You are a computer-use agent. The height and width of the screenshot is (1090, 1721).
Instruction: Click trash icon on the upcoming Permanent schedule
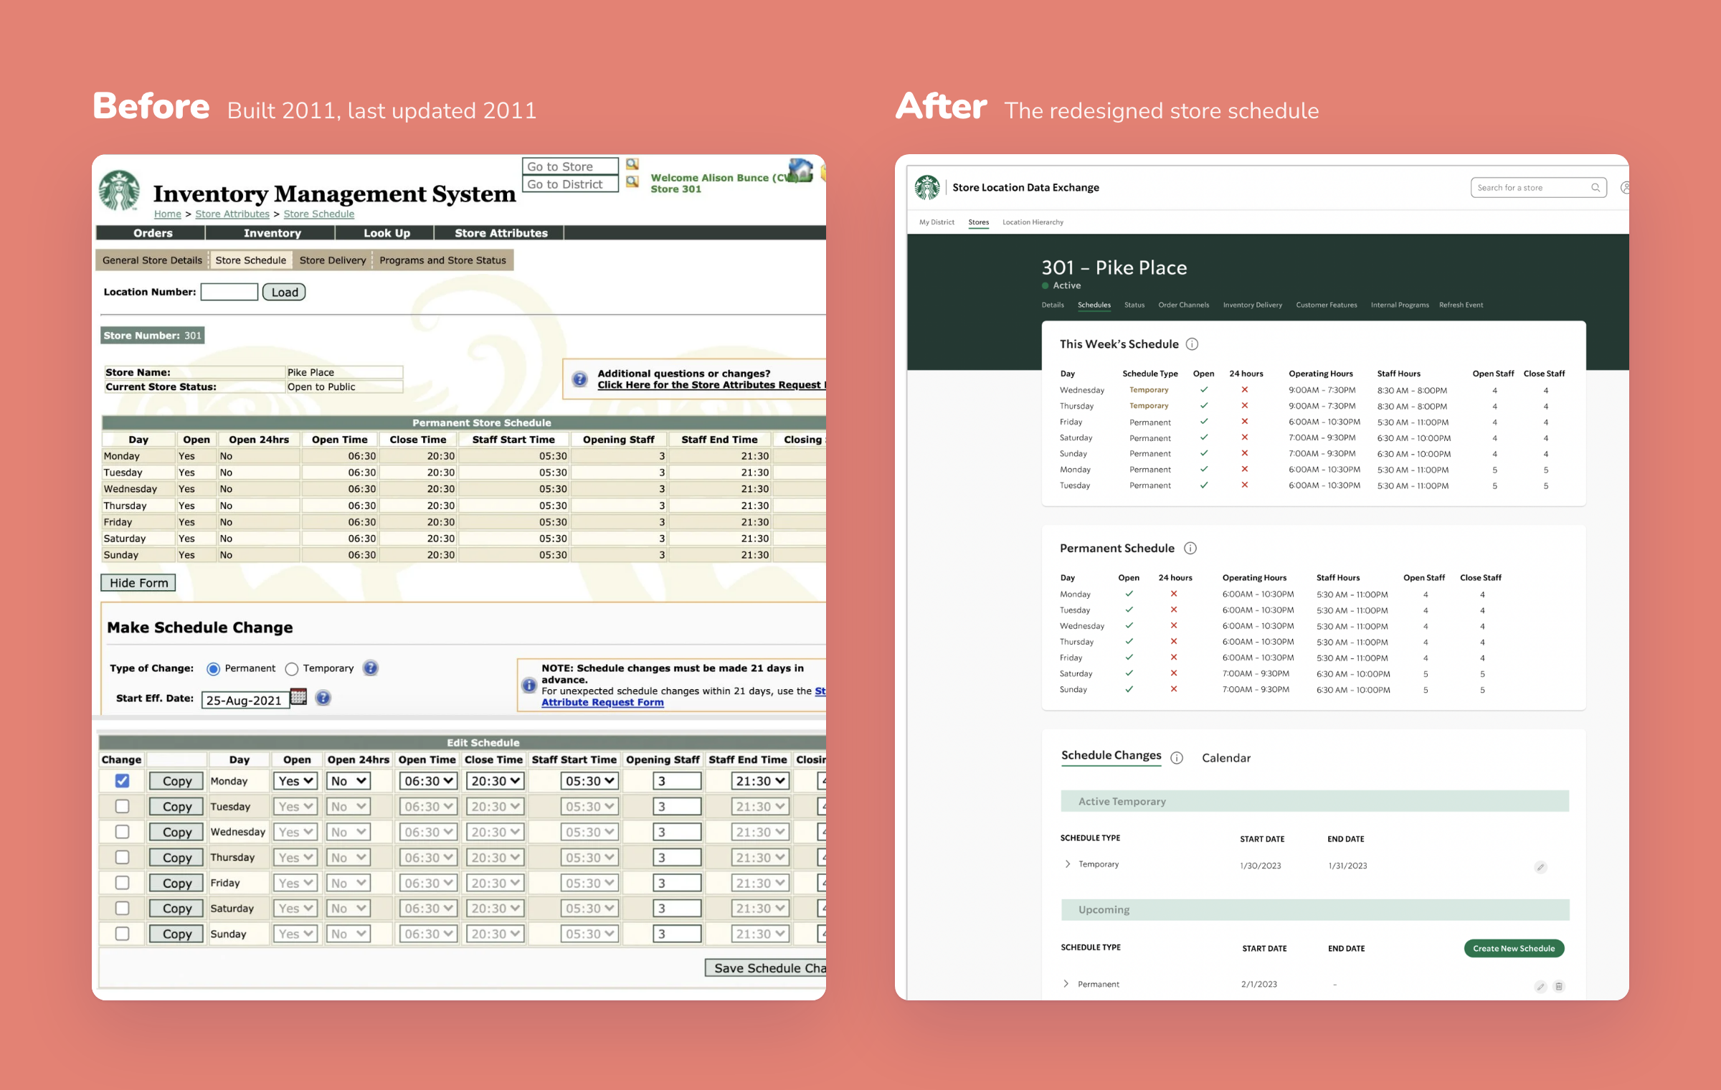[1559, 987]
